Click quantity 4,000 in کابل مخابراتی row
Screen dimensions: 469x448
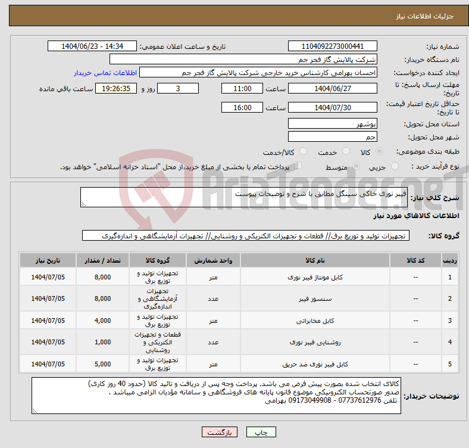click(x=102, y=321)
